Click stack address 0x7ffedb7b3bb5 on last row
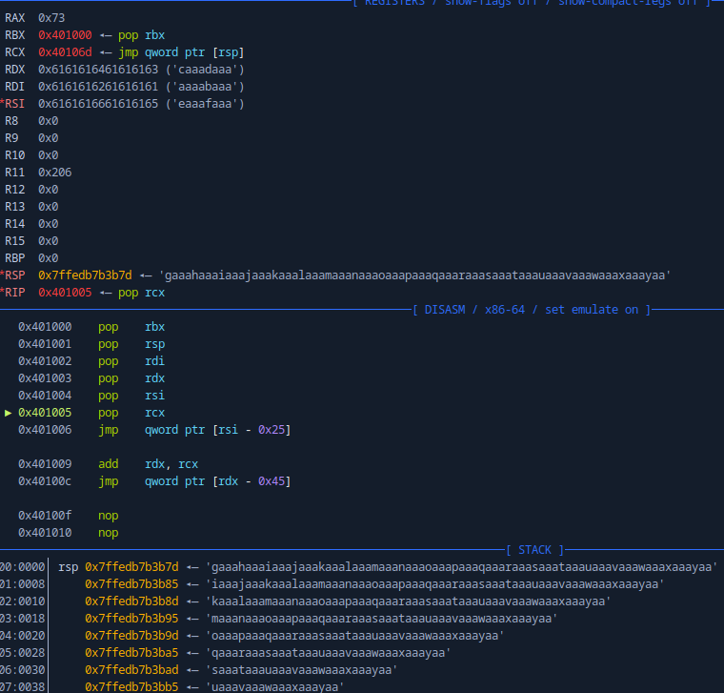The image size is (724, 693). click(x=131, y=687)
